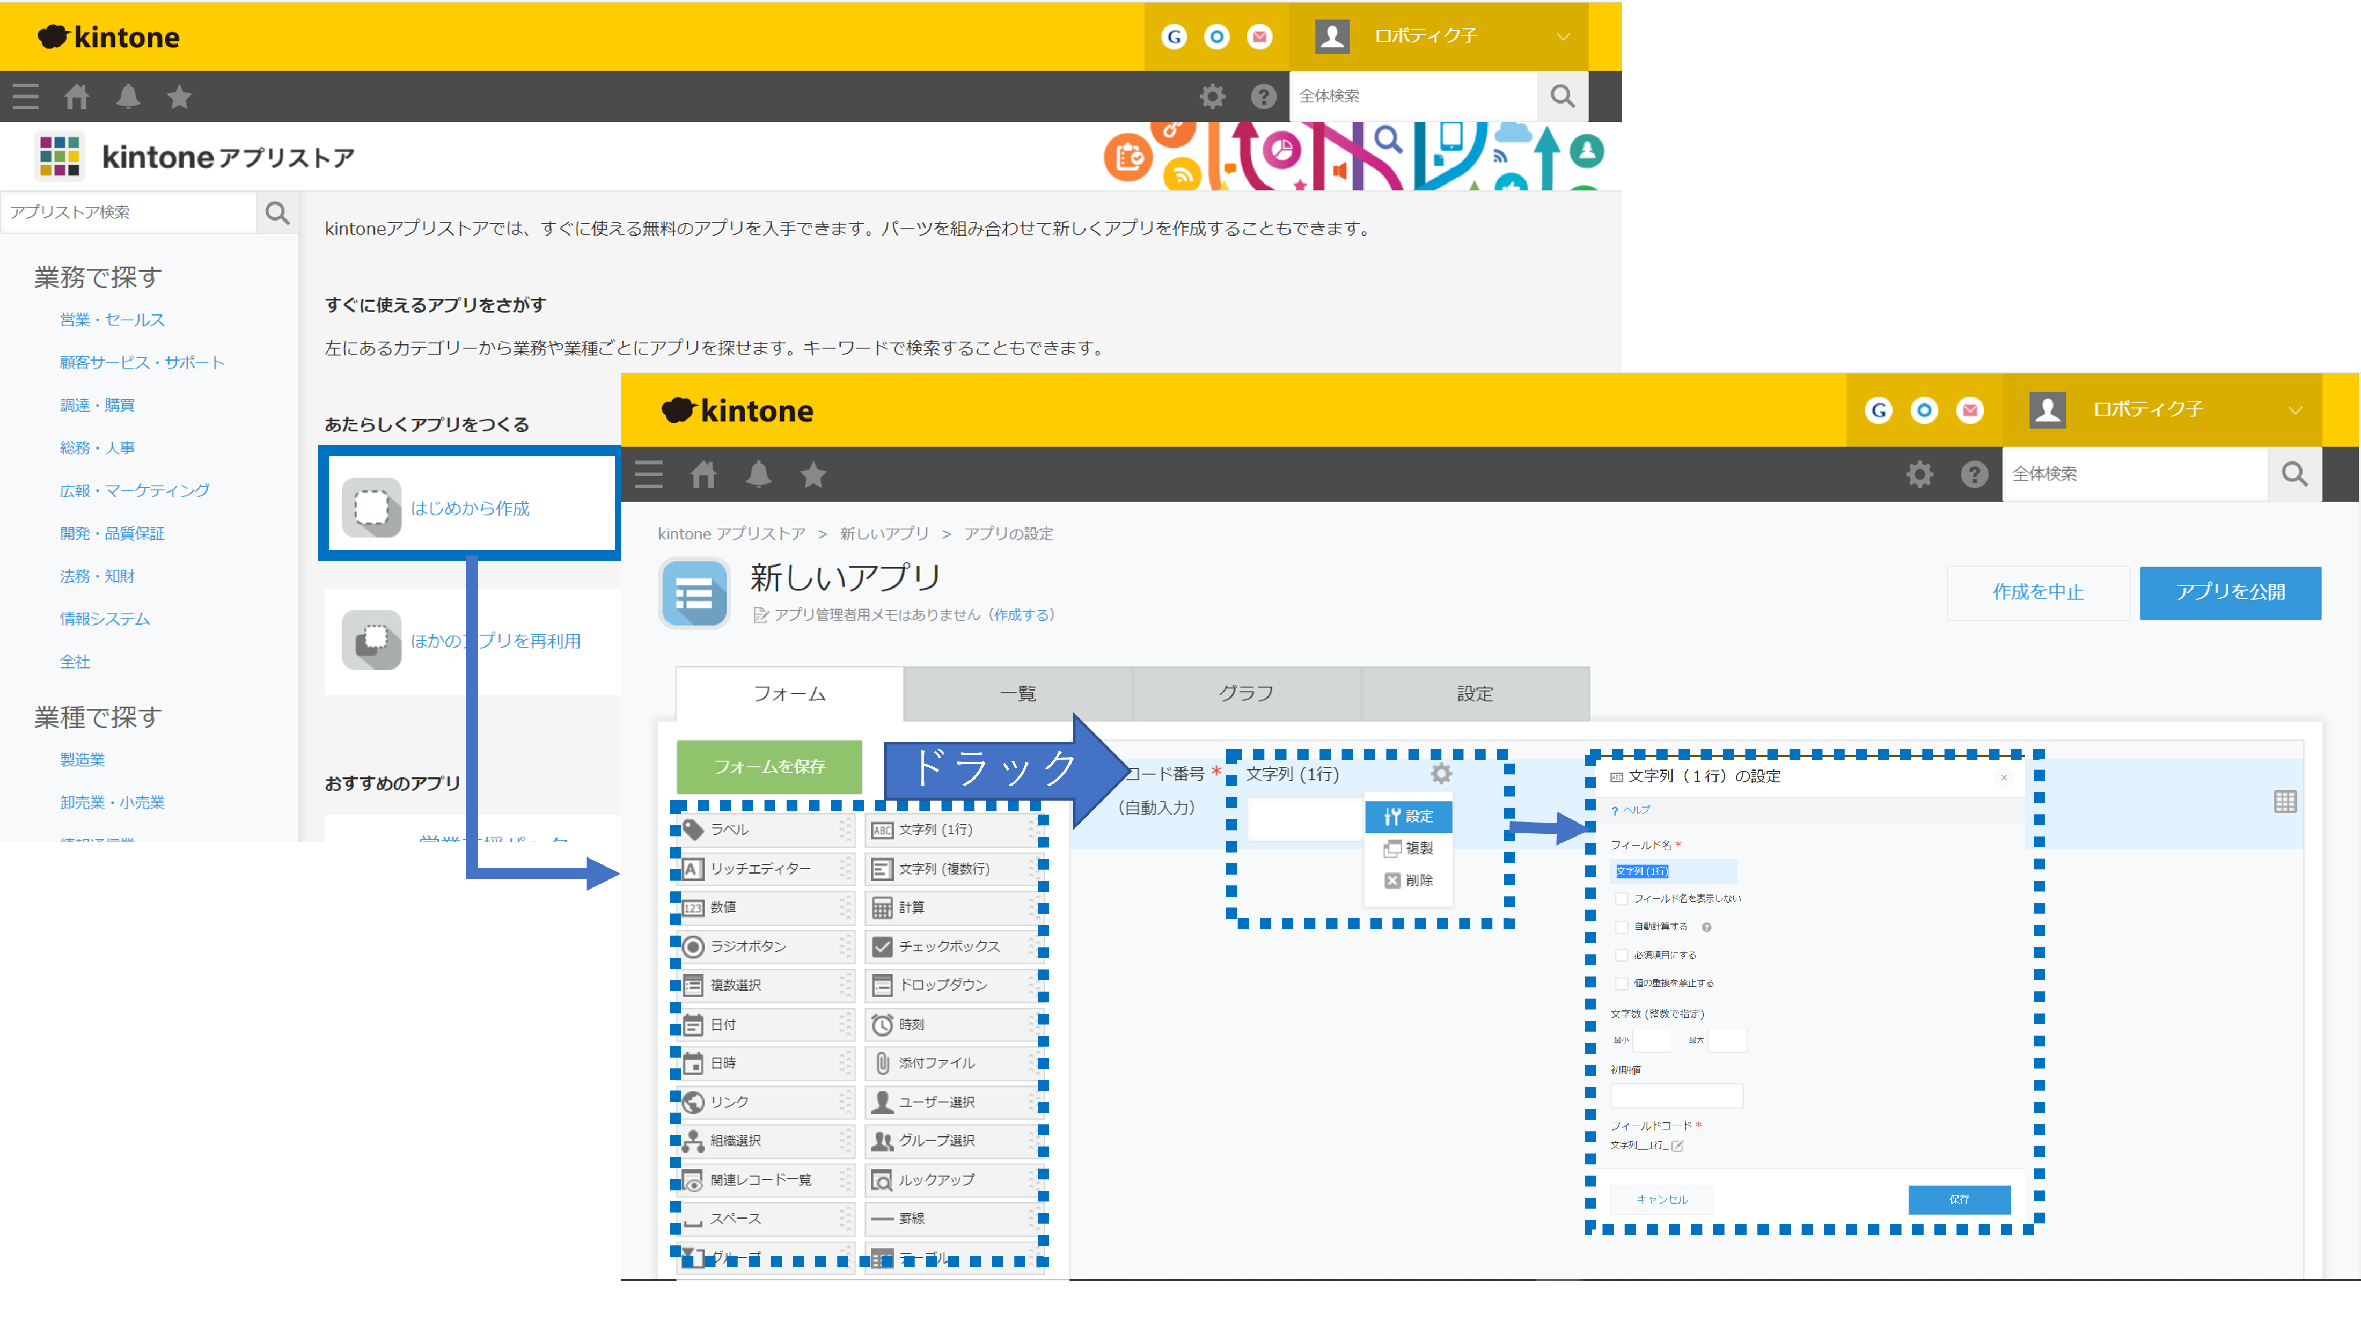Click the フォームを保存 button

(x=769, y=767)
